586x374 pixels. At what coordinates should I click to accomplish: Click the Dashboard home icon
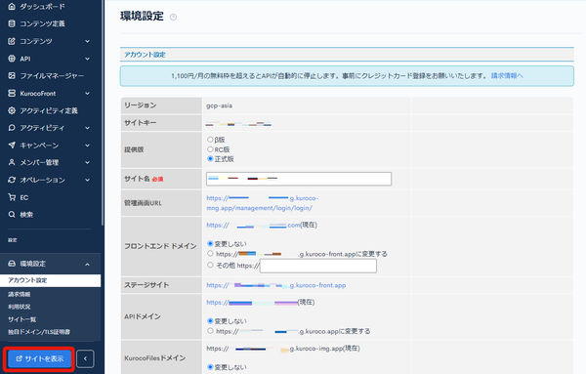12,7
